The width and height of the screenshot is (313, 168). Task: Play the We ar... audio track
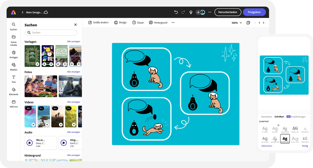click(x=30, y=143)
